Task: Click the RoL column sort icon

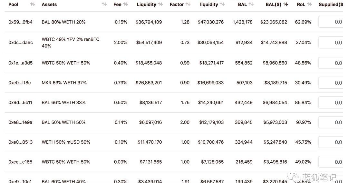Action: 309,5
